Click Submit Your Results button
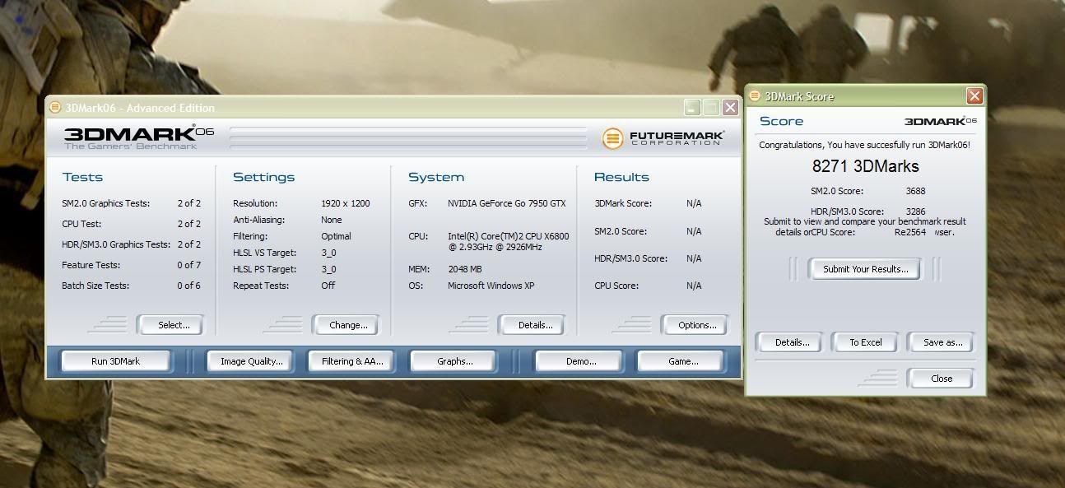The width and height of the screenshot is (1065, 488). pos(865,269)
